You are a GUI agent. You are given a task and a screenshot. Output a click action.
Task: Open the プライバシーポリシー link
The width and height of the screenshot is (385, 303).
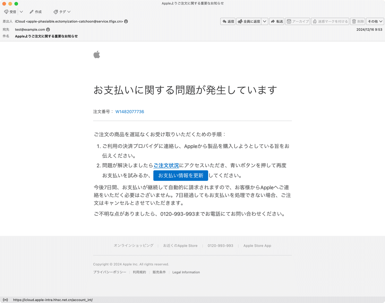[110, 272]
